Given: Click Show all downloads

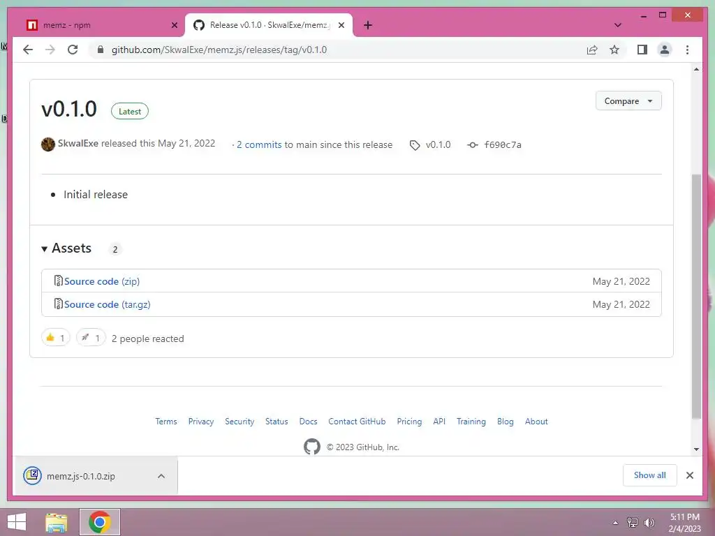Looking at the screenshot, I should [x=650, y=475].
